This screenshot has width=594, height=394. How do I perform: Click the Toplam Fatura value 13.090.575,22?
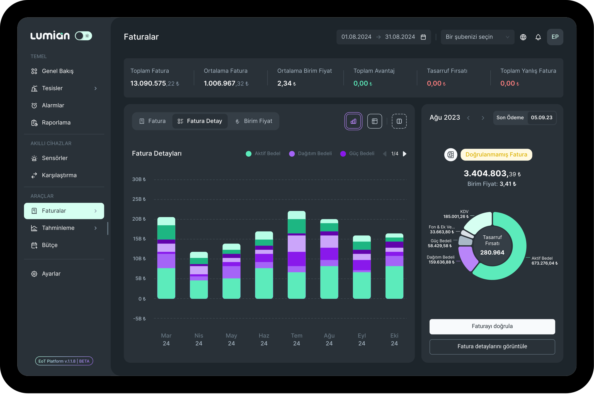[155, 83]
